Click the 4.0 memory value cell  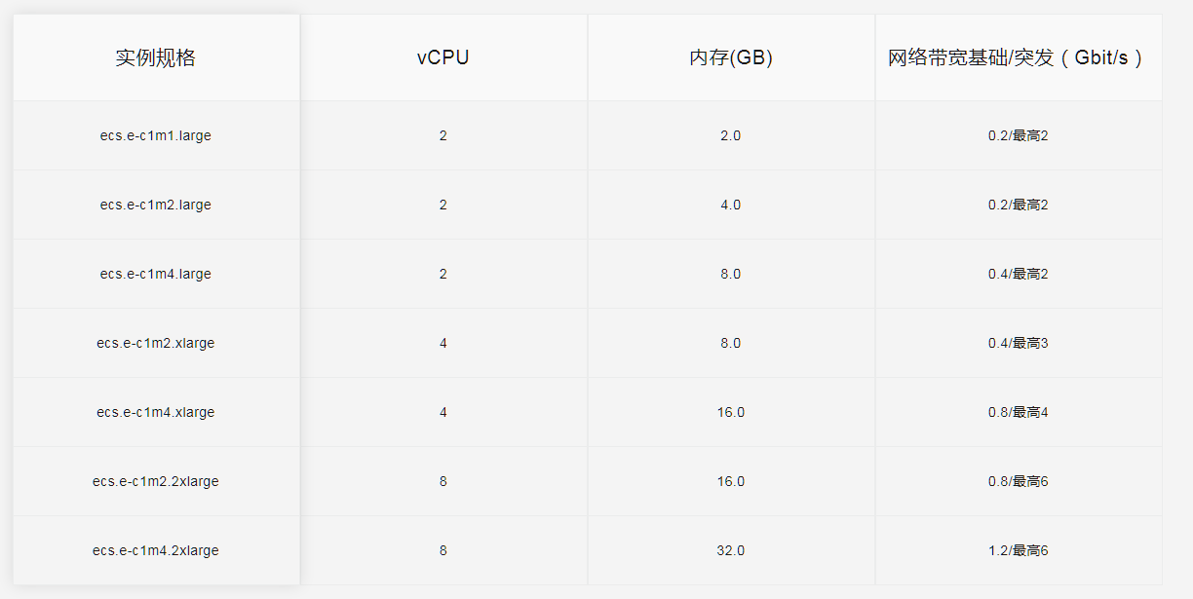click(x=730, y=205)
